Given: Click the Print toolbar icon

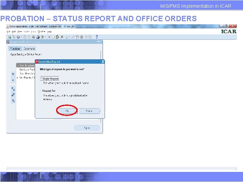Looking at the screenshot, I should tap(38, 37).
